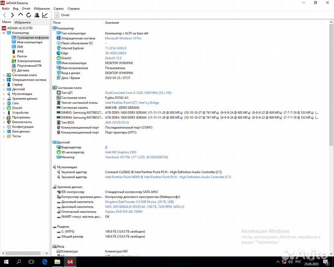Open the Разгон overclock item icon
This screenshot has width=334, height=267.
(14, 56)
